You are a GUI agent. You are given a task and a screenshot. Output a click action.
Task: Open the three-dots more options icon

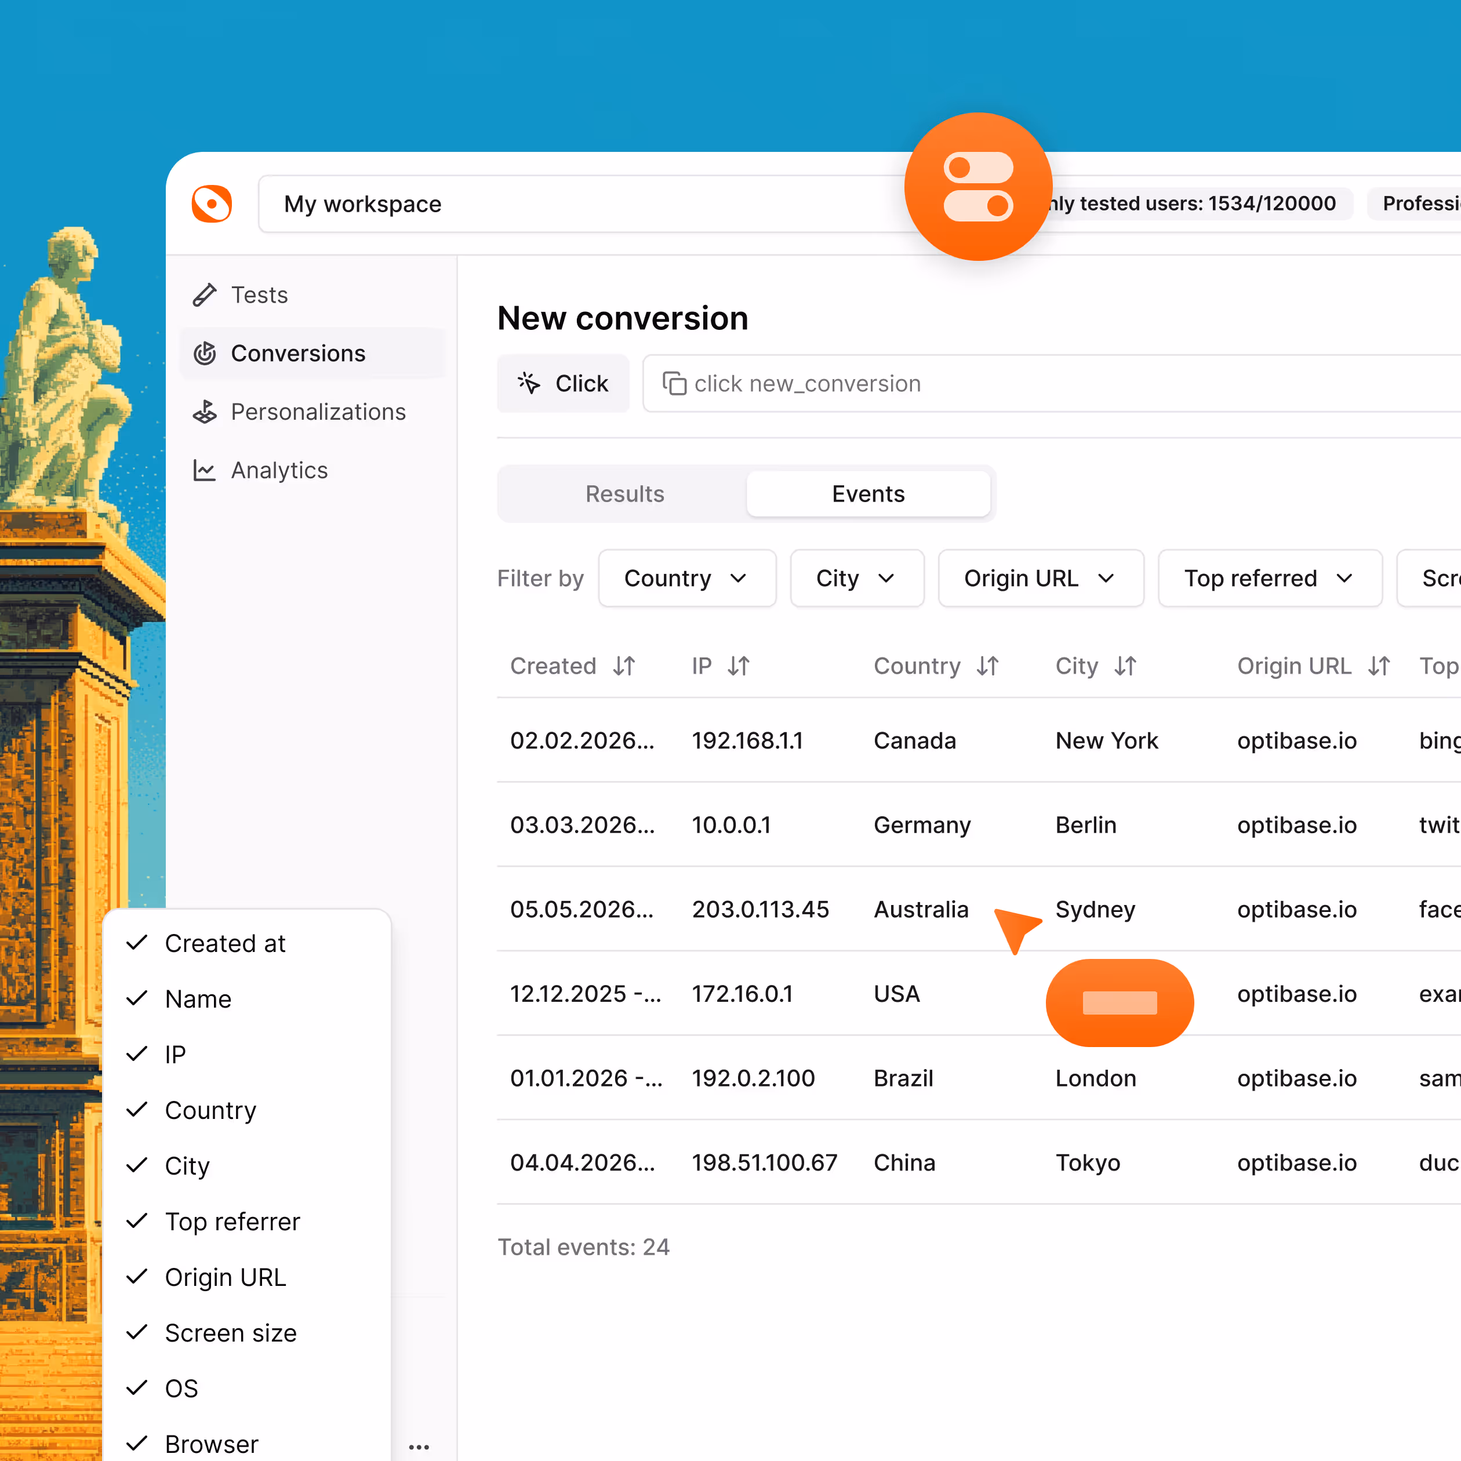coord(418,1447)
